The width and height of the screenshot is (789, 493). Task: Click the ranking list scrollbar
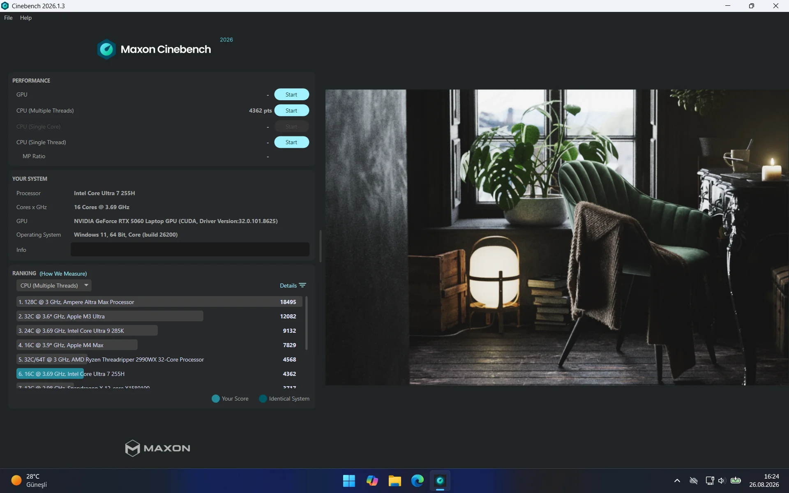(x=307, y=323)
